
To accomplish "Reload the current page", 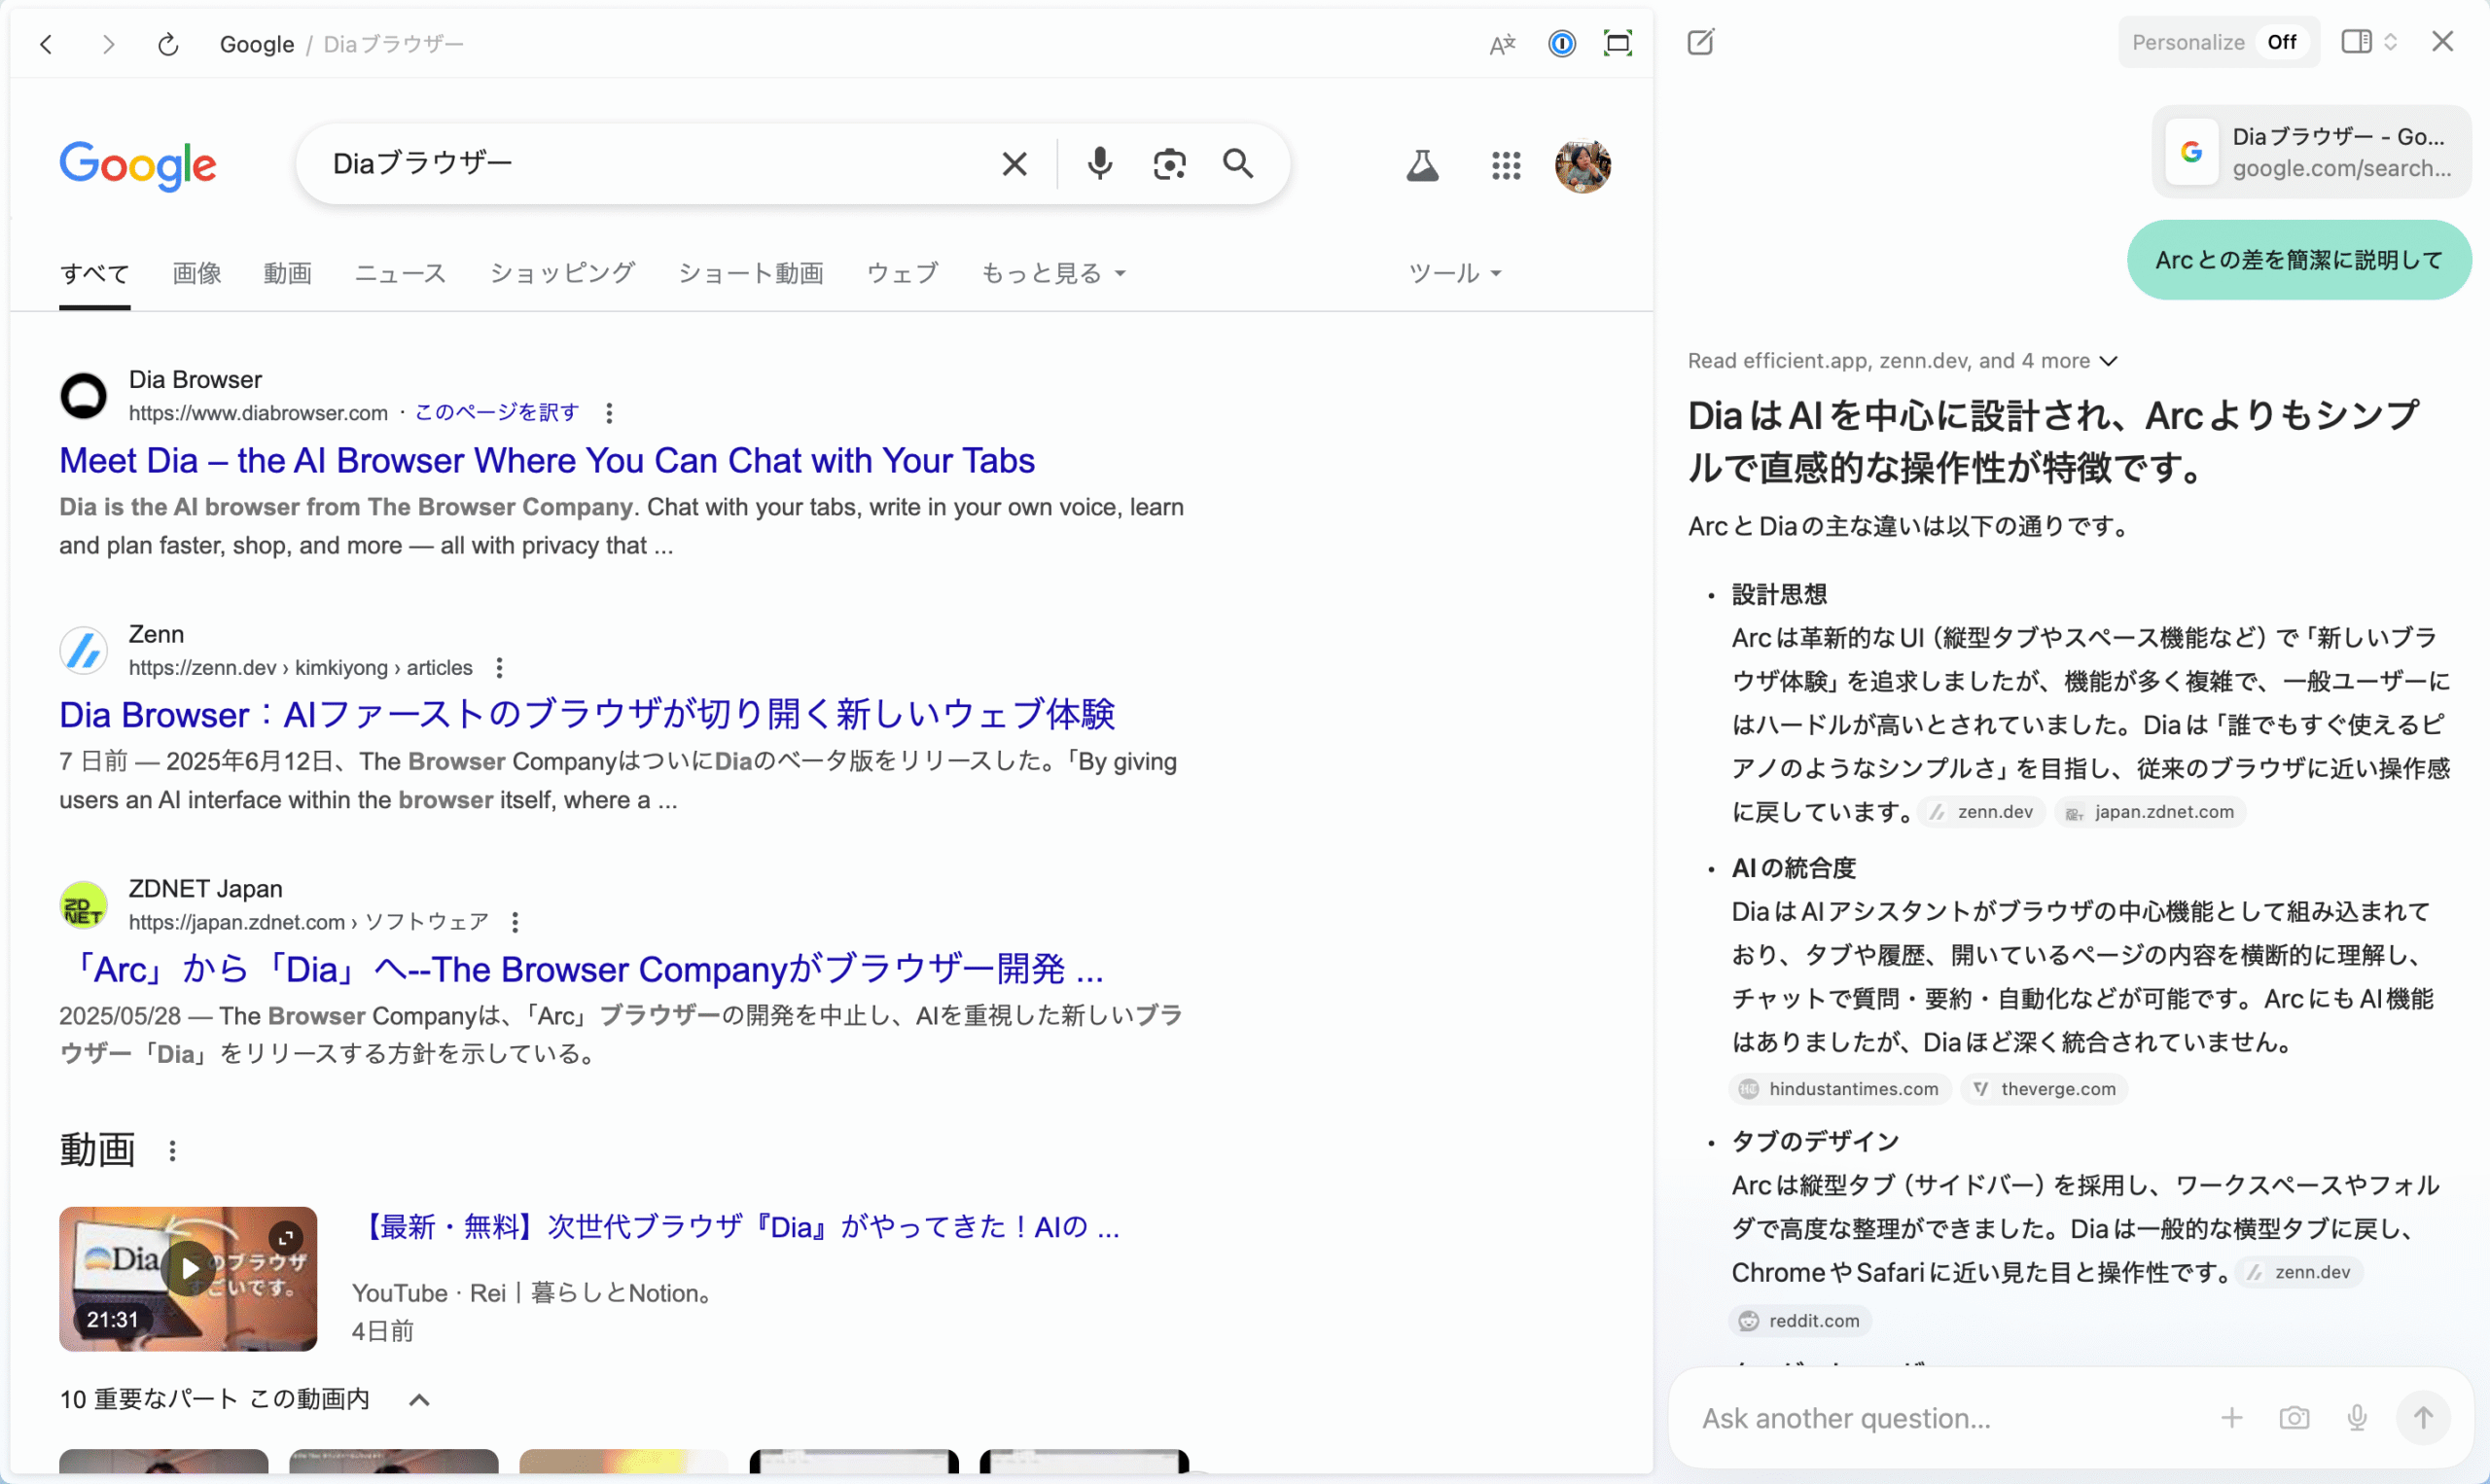I will pyautogui.click(x=168, y=44).
